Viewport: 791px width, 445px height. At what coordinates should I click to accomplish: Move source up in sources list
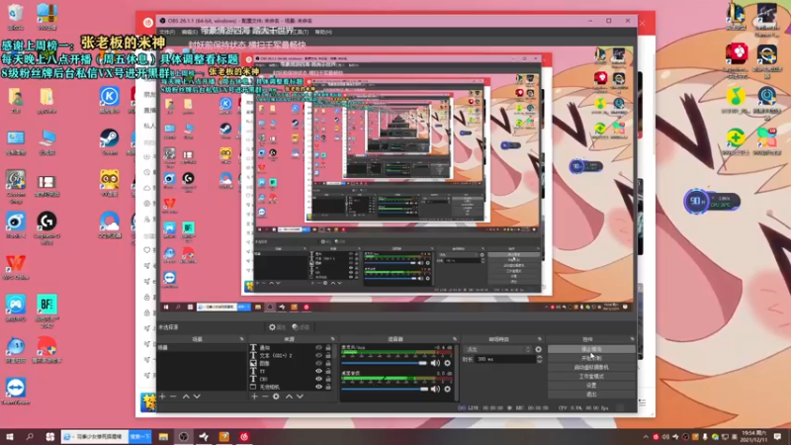coord(289,397)
